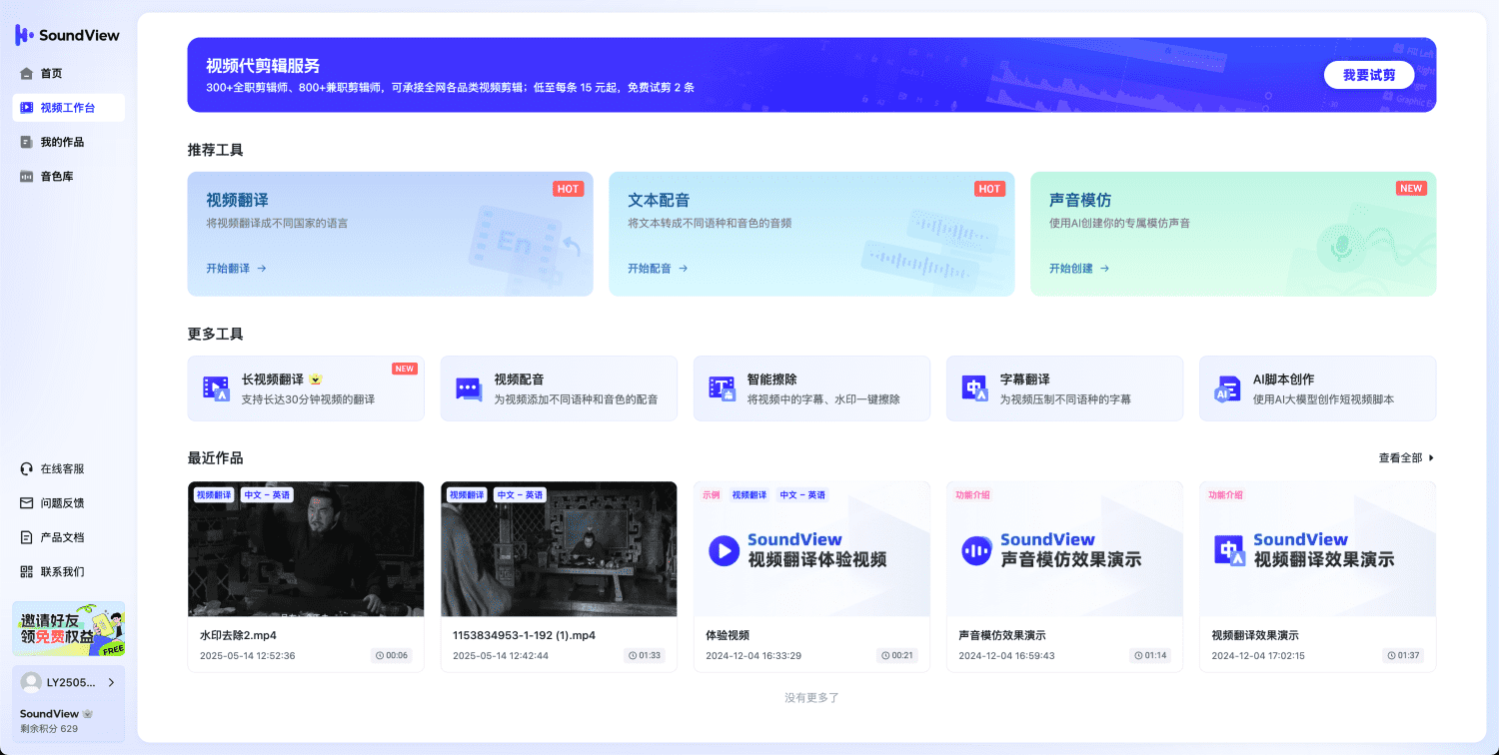
Task: Click the 推荐工具 section heading
Action: point(215,150)
